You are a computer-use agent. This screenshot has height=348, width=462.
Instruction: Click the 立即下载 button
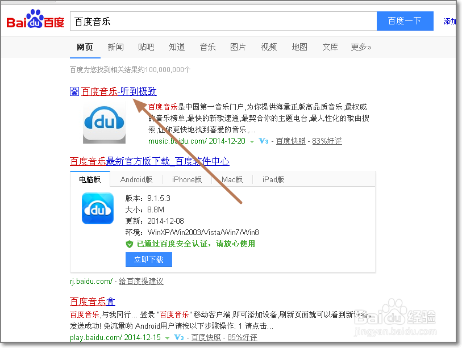coord(149,259)
